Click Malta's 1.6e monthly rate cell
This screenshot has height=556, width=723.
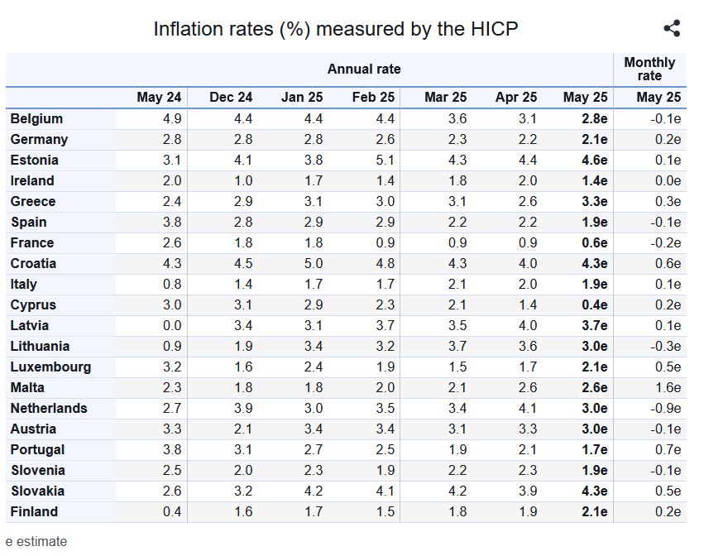[665, 387]
